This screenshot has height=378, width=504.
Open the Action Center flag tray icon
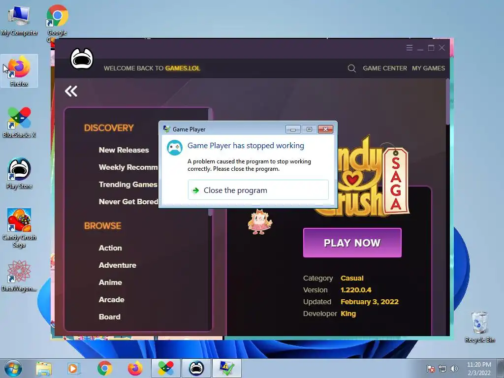(431, 369)
